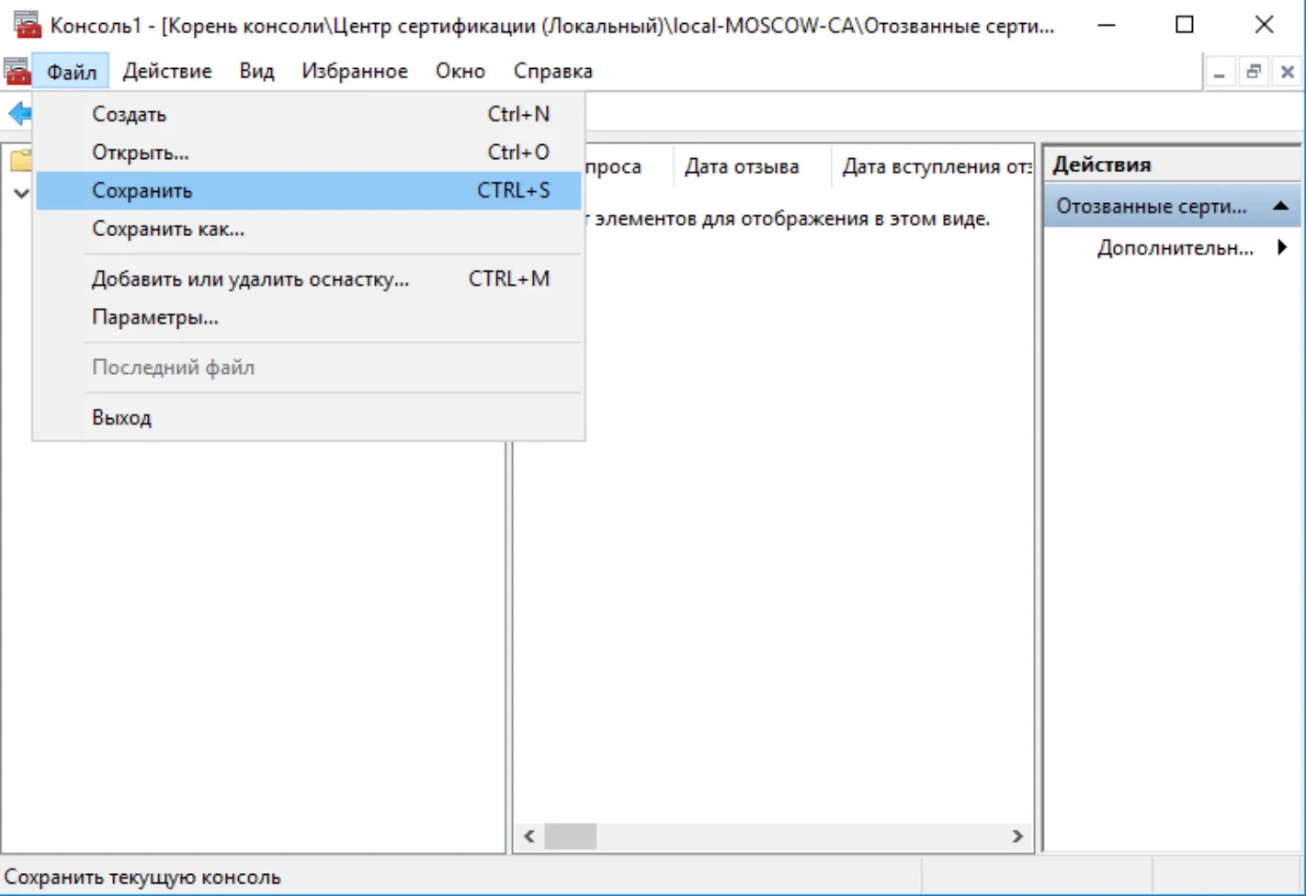
Task: Click the status bar text Сохранить текущую консоль
Action: [142, 878]
